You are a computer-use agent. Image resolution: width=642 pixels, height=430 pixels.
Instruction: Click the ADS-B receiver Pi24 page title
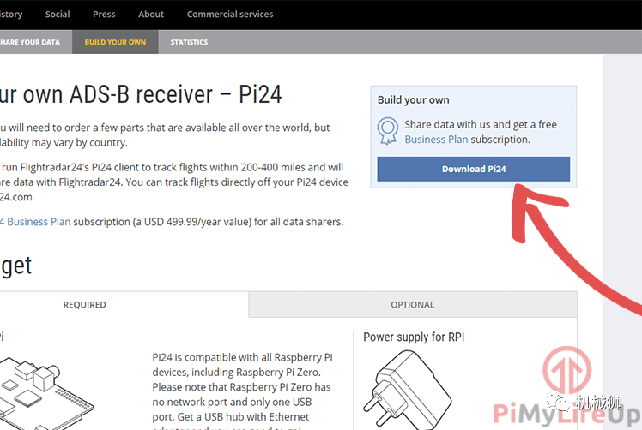[x=141, y=94]
